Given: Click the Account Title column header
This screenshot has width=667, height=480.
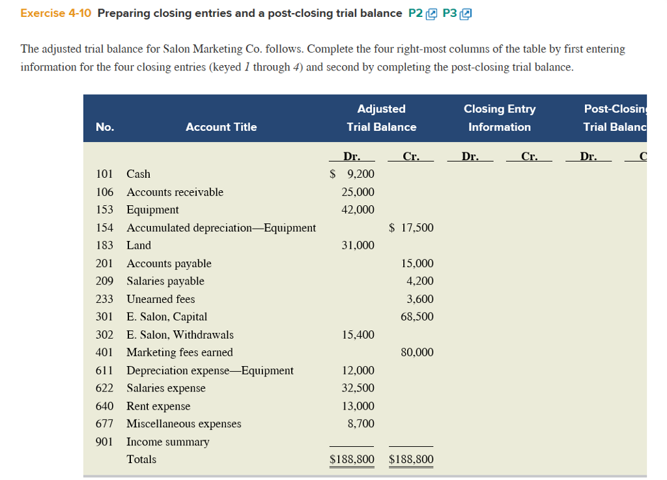Looking at the screenshot, I should click(x=221, y=127).
